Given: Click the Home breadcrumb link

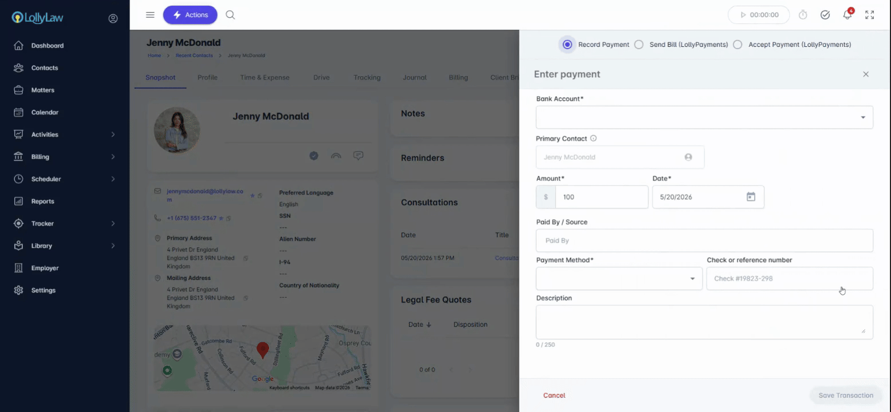Looking at the screenshot, I should click(154, 56).
